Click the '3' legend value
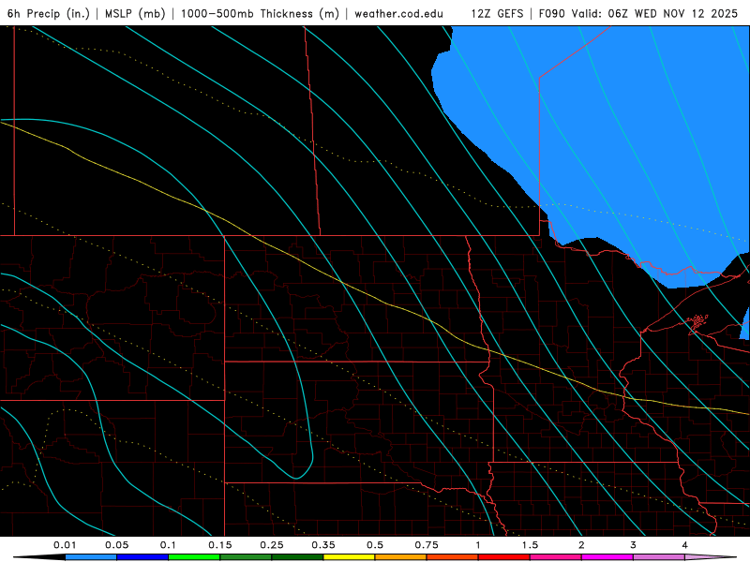 coord(634,545)
